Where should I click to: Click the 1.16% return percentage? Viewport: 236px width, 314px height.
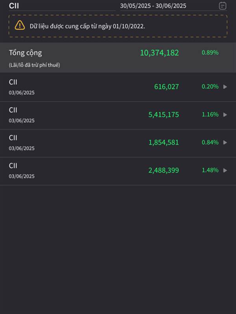click(210, 114)
